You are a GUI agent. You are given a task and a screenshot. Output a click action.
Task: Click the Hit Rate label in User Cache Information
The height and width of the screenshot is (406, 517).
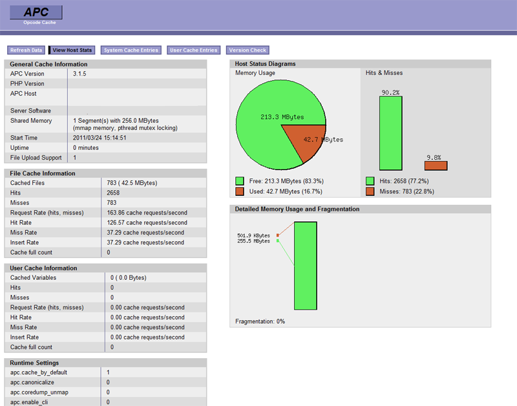click(x=21, y=317)
